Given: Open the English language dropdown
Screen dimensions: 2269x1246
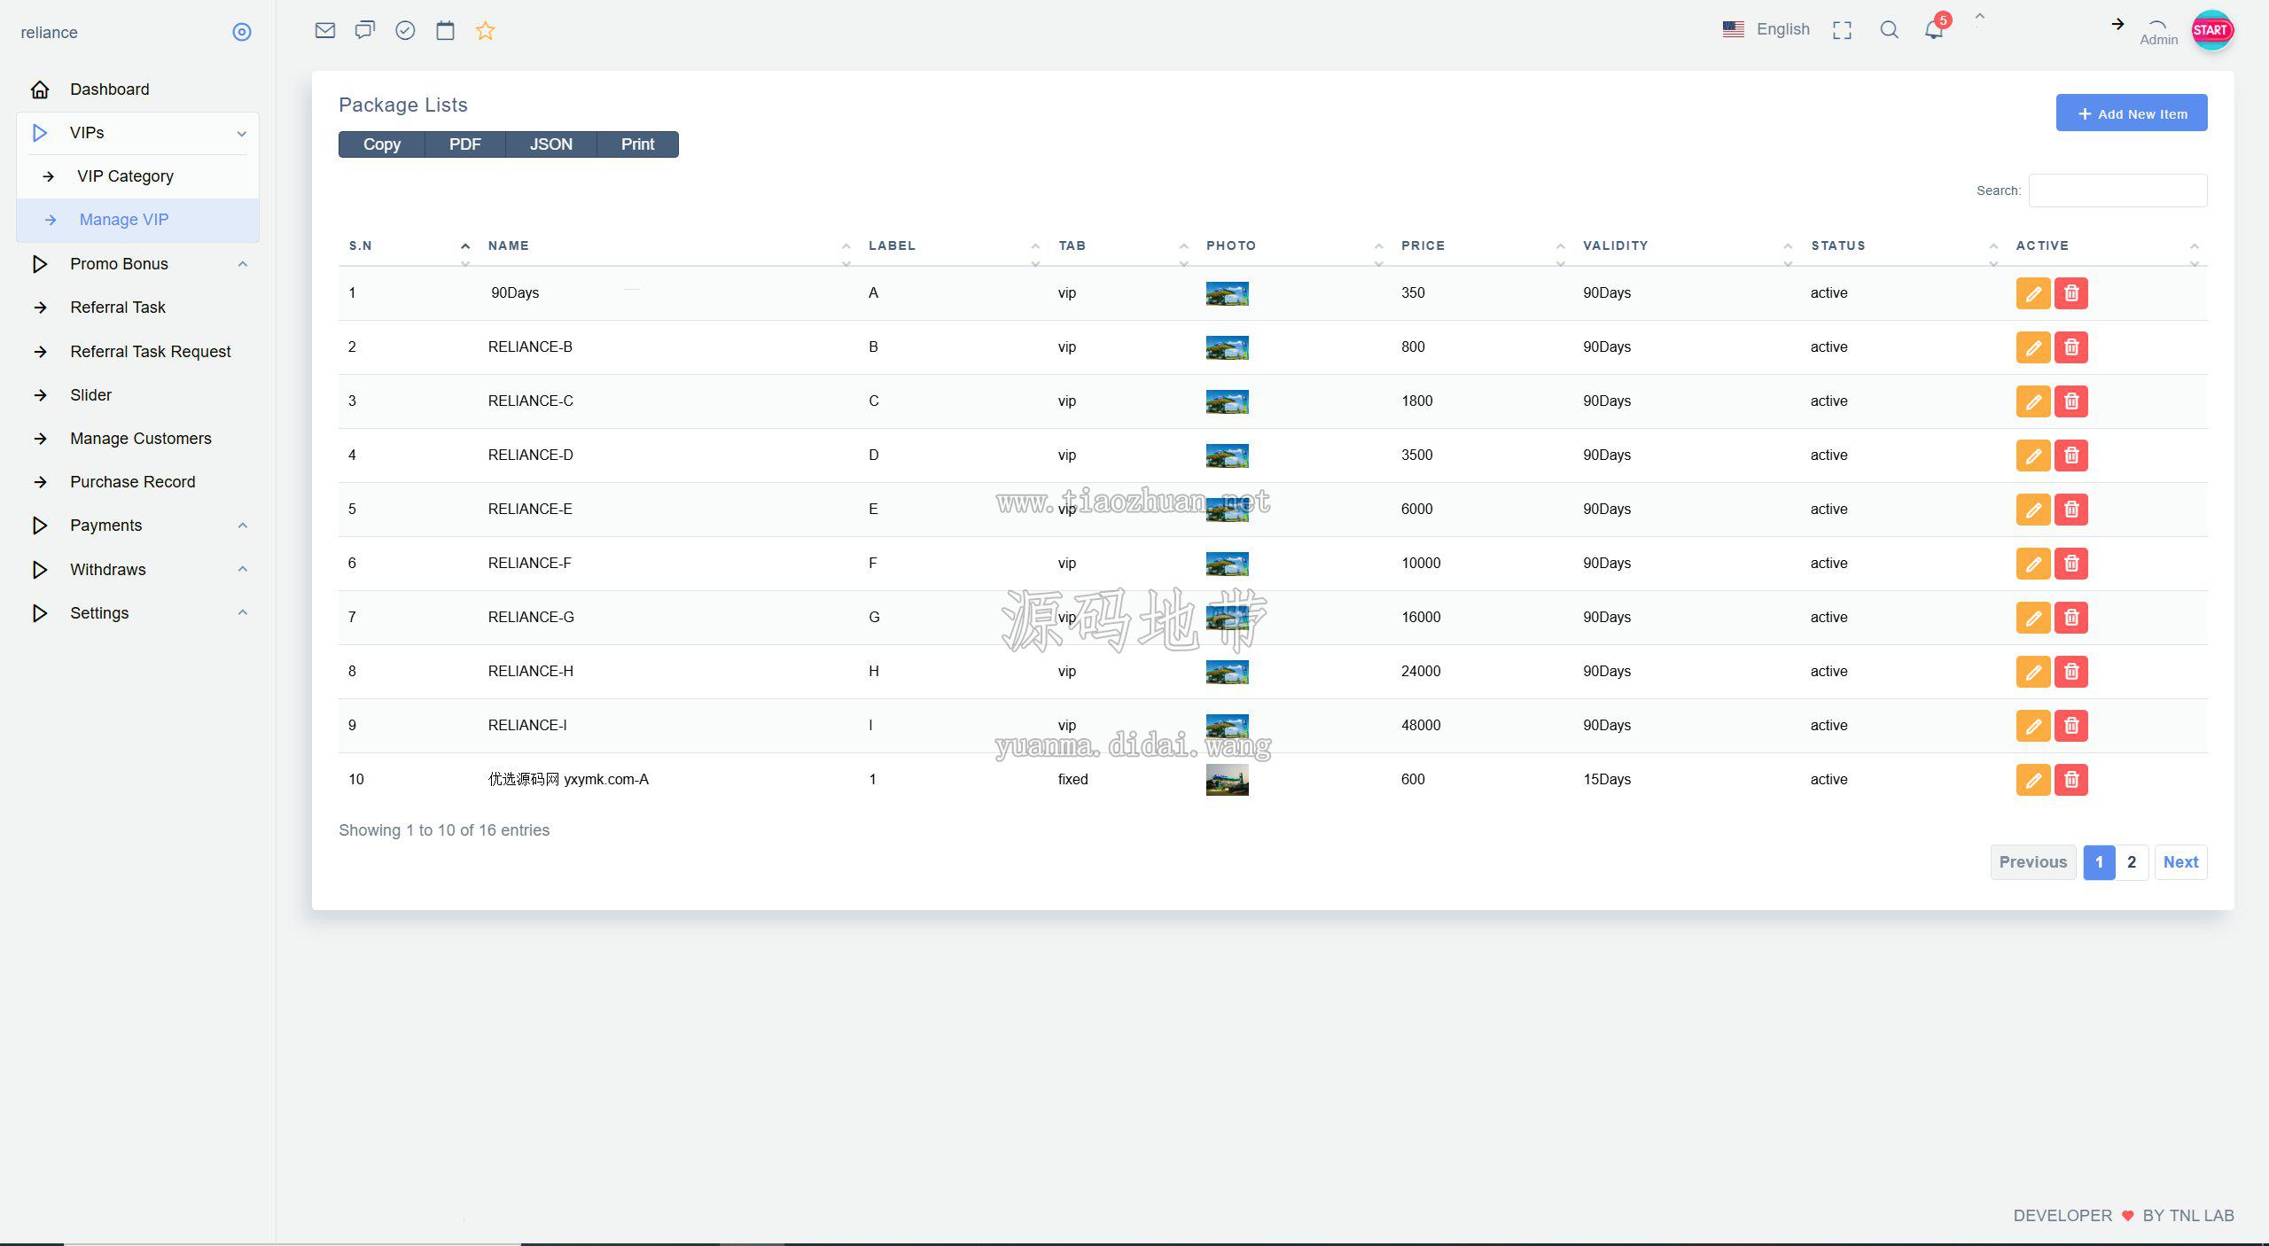Looking at the screenshot, I should point(1766,29).
